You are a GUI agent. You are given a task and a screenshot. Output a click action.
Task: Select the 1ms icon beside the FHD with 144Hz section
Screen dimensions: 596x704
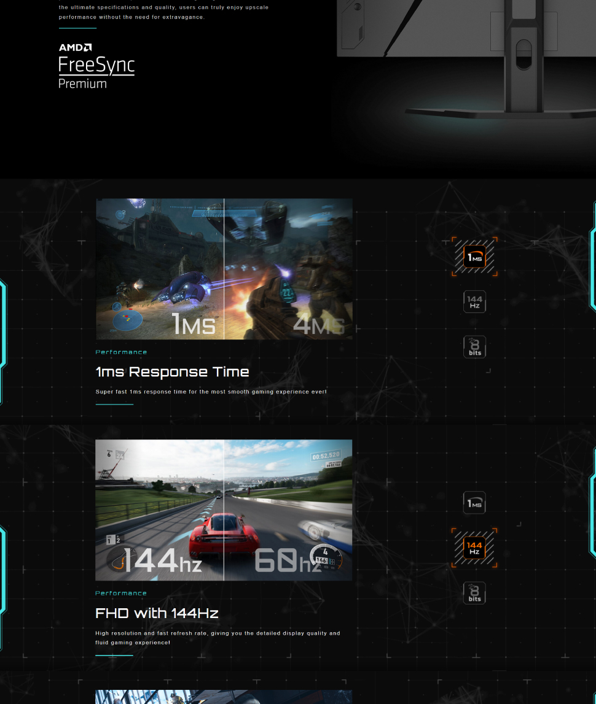pyautogui.click(x=474, y=503)
